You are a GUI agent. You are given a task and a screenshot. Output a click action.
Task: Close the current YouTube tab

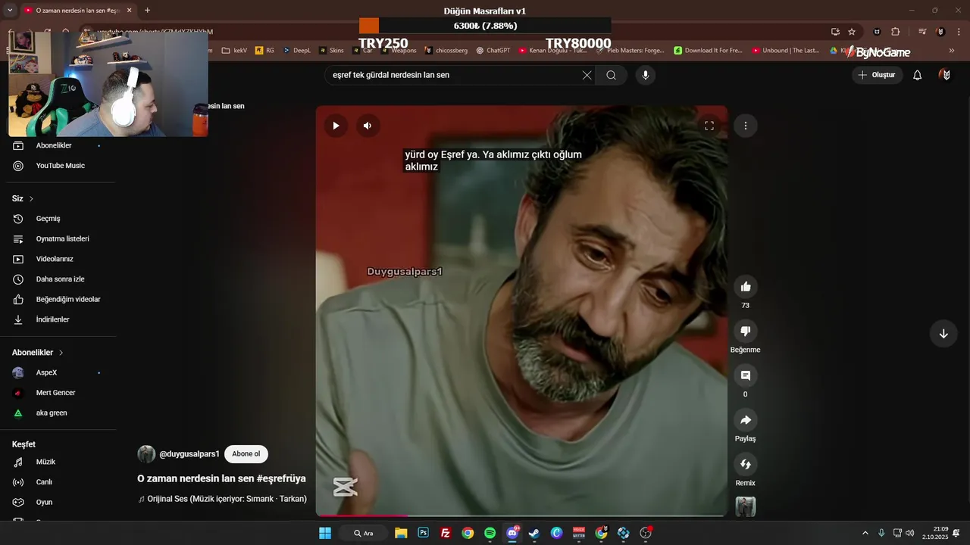point(129,11)
